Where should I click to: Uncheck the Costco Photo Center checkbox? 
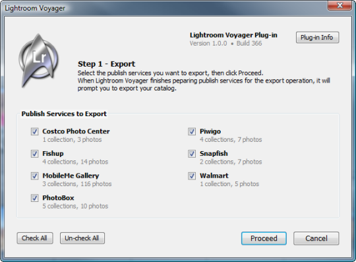pyautogui.click(x=34, y=131)
